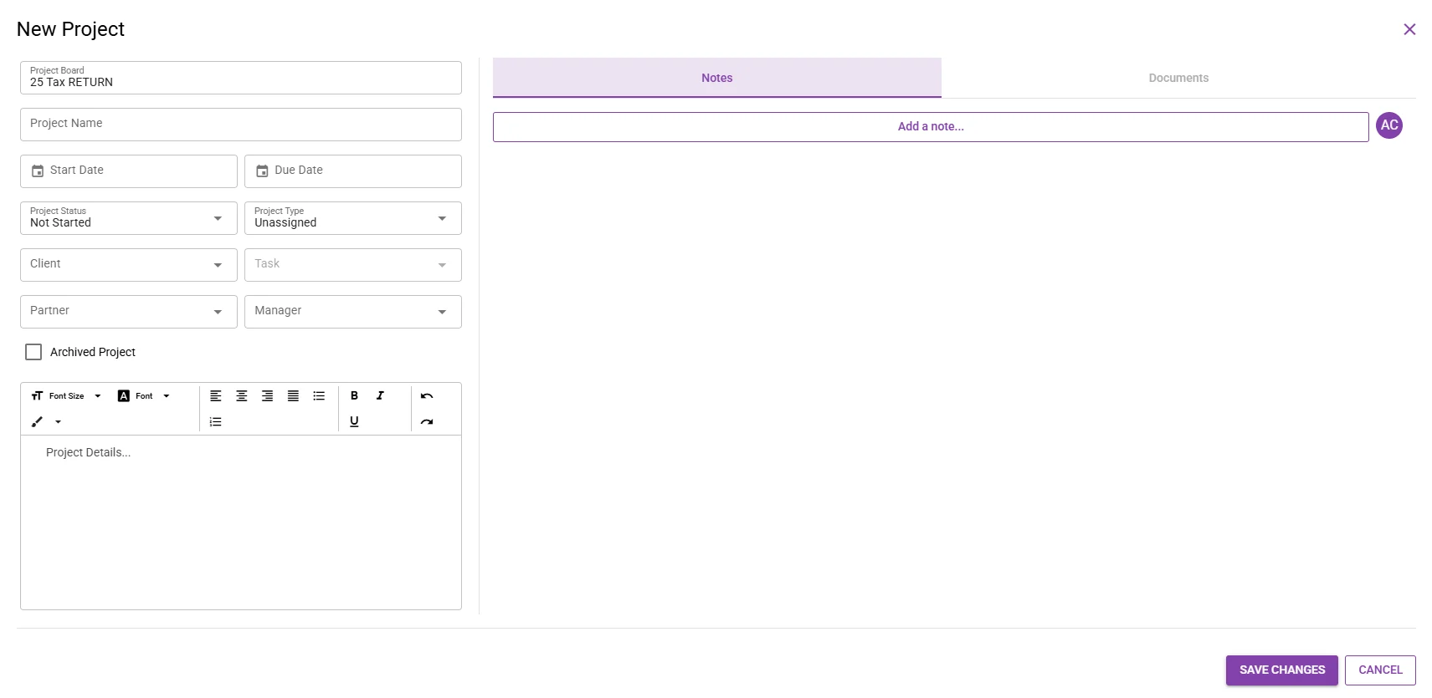Select the Notes tab
Screen dimensions: 1432x698
pos(717,78)
